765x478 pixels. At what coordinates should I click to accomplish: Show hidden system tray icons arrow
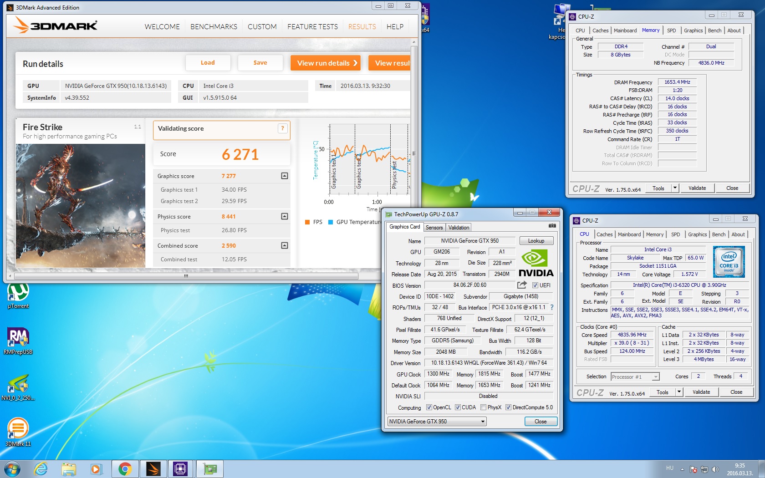point(682,469)
